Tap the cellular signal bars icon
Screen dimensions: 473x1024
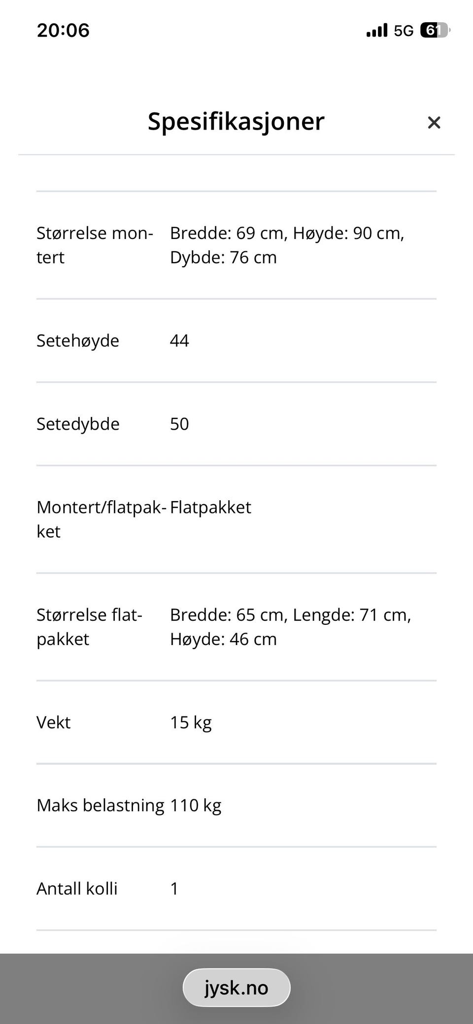click(x=377, y=31)
